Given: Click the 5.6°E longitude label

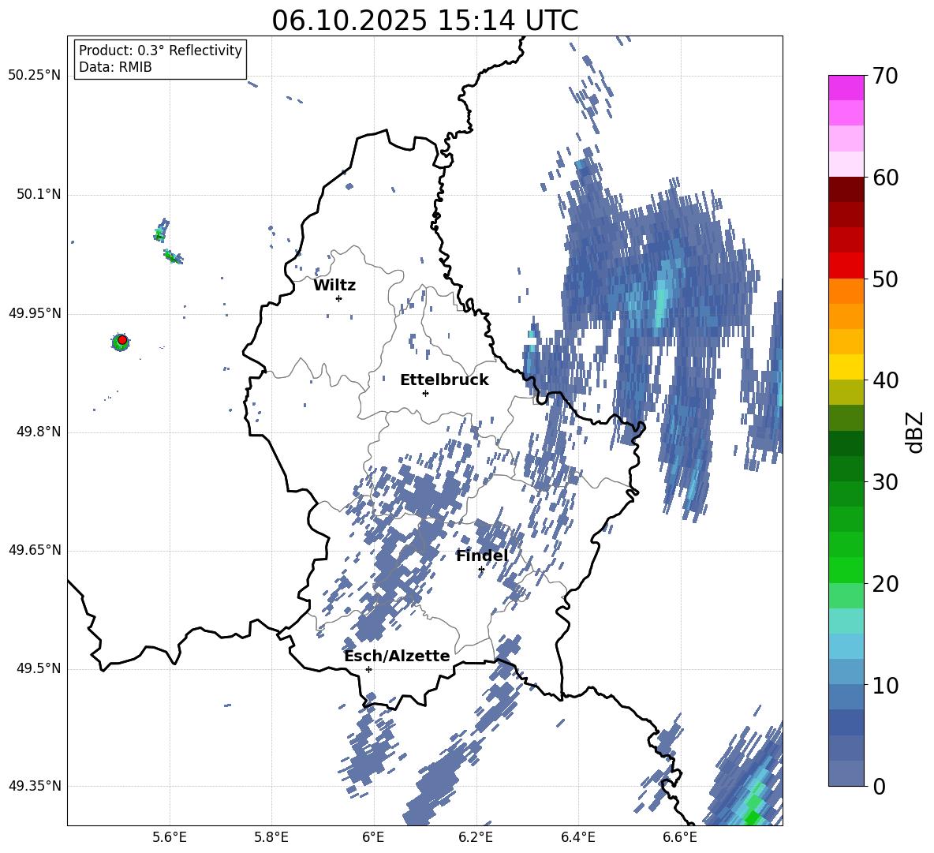Looking at the screenshot, I should pos(169,837).
